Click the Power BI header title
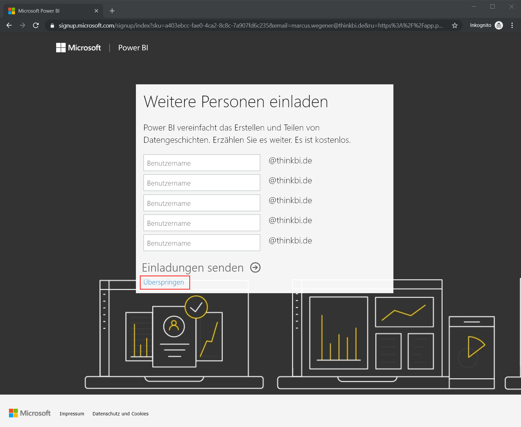The image size is (521, 427). 133,48
